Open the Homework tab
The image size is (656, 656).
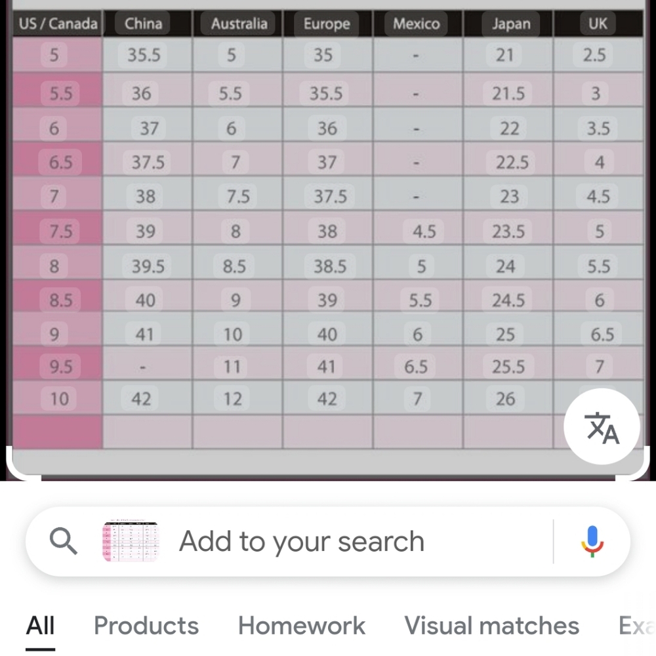[302, 626]
